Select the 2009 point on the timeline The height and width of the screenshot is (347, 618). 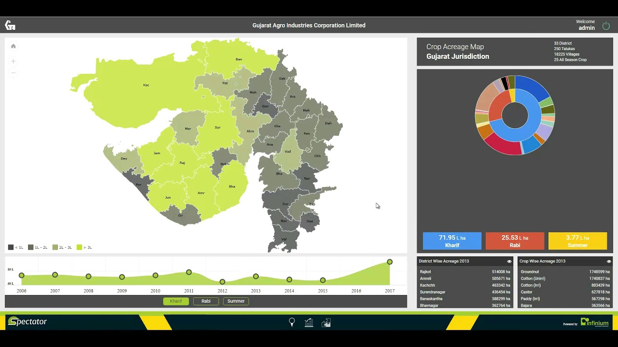[122, 277]
